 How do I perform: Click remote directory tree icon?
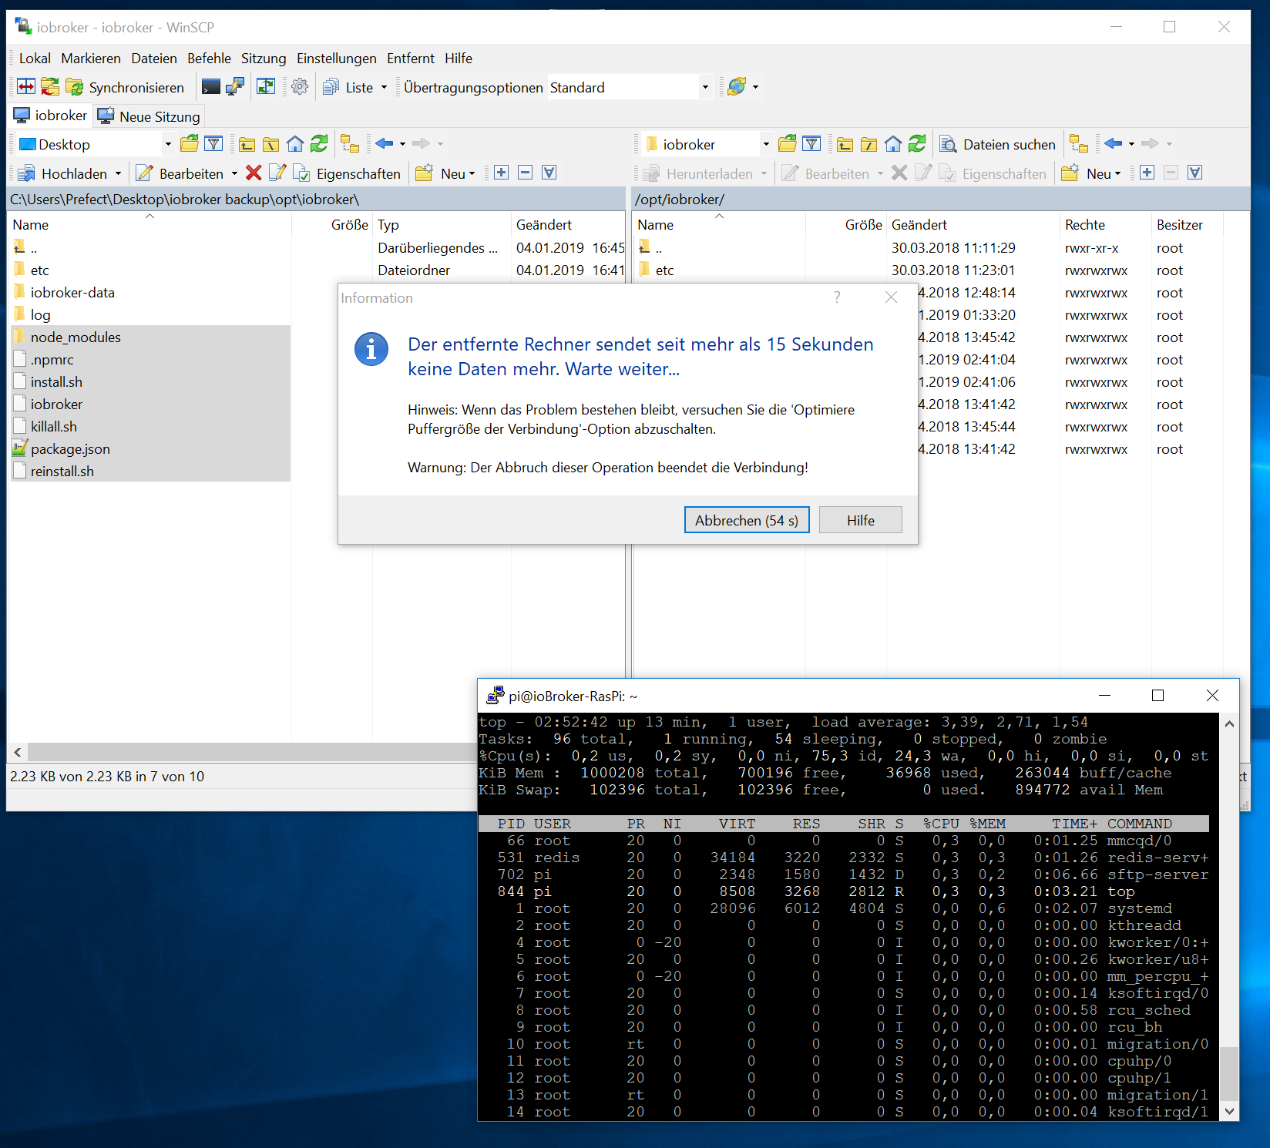[x=1079, y=144]
